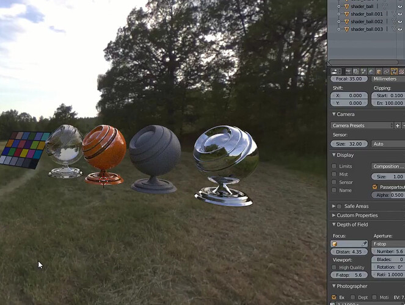This screenshot has height=305, width=405.
Task: Hide shader_ball.002 with its eye icon
Action: (400, 22)
